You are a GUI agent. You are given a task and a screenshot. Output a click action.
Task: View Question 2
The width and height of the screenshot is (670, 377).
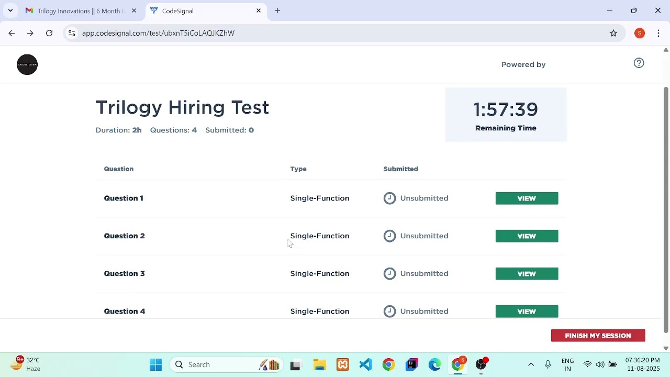[x=527, y=236]
